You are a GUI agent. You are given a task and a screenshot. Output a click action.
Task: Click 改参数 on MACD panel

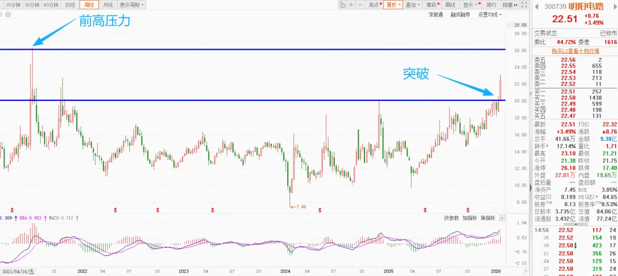(x=451, y=218)
